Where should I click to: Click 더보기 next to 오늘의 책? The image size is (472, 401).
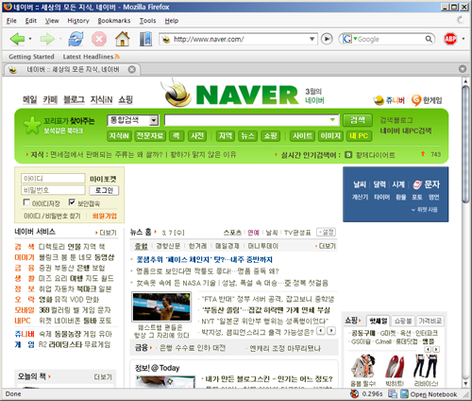point(103,376)
